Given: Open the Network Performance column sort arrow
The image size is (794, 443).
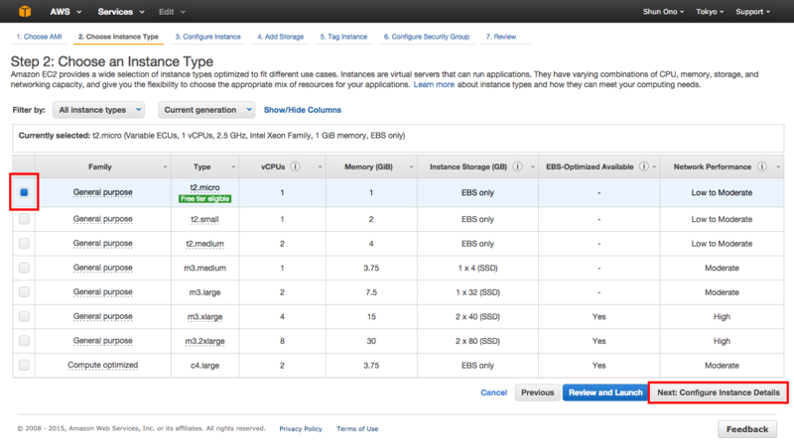Looking at the screenshot, I should click(778, 166).
